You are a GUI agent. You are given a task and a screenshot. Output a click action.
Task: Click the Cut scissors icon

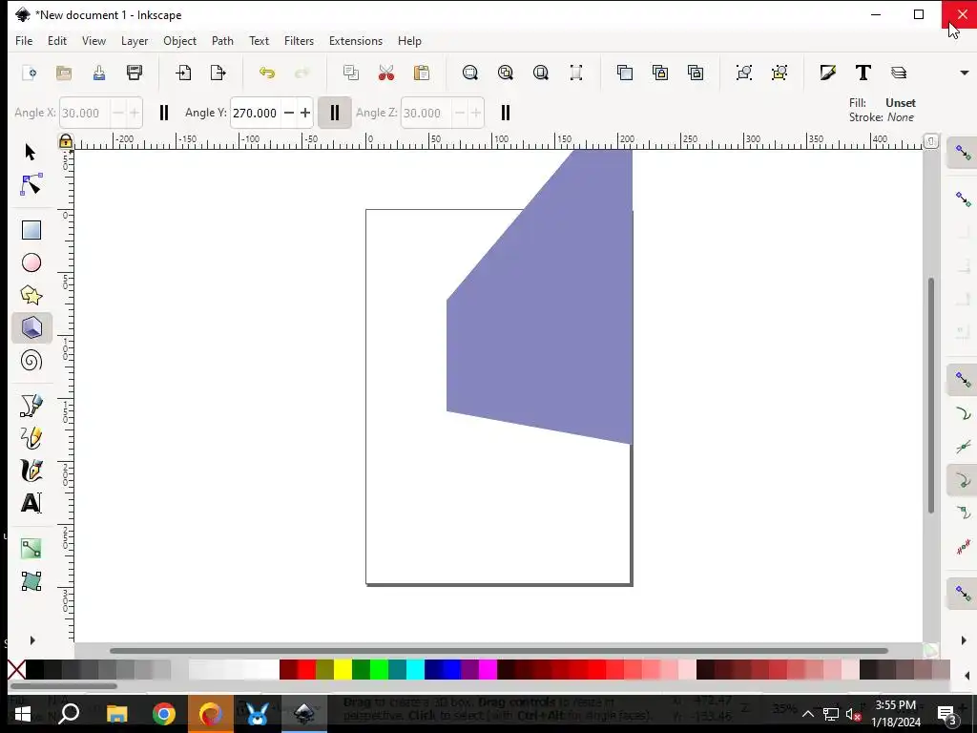pos(386,73)
